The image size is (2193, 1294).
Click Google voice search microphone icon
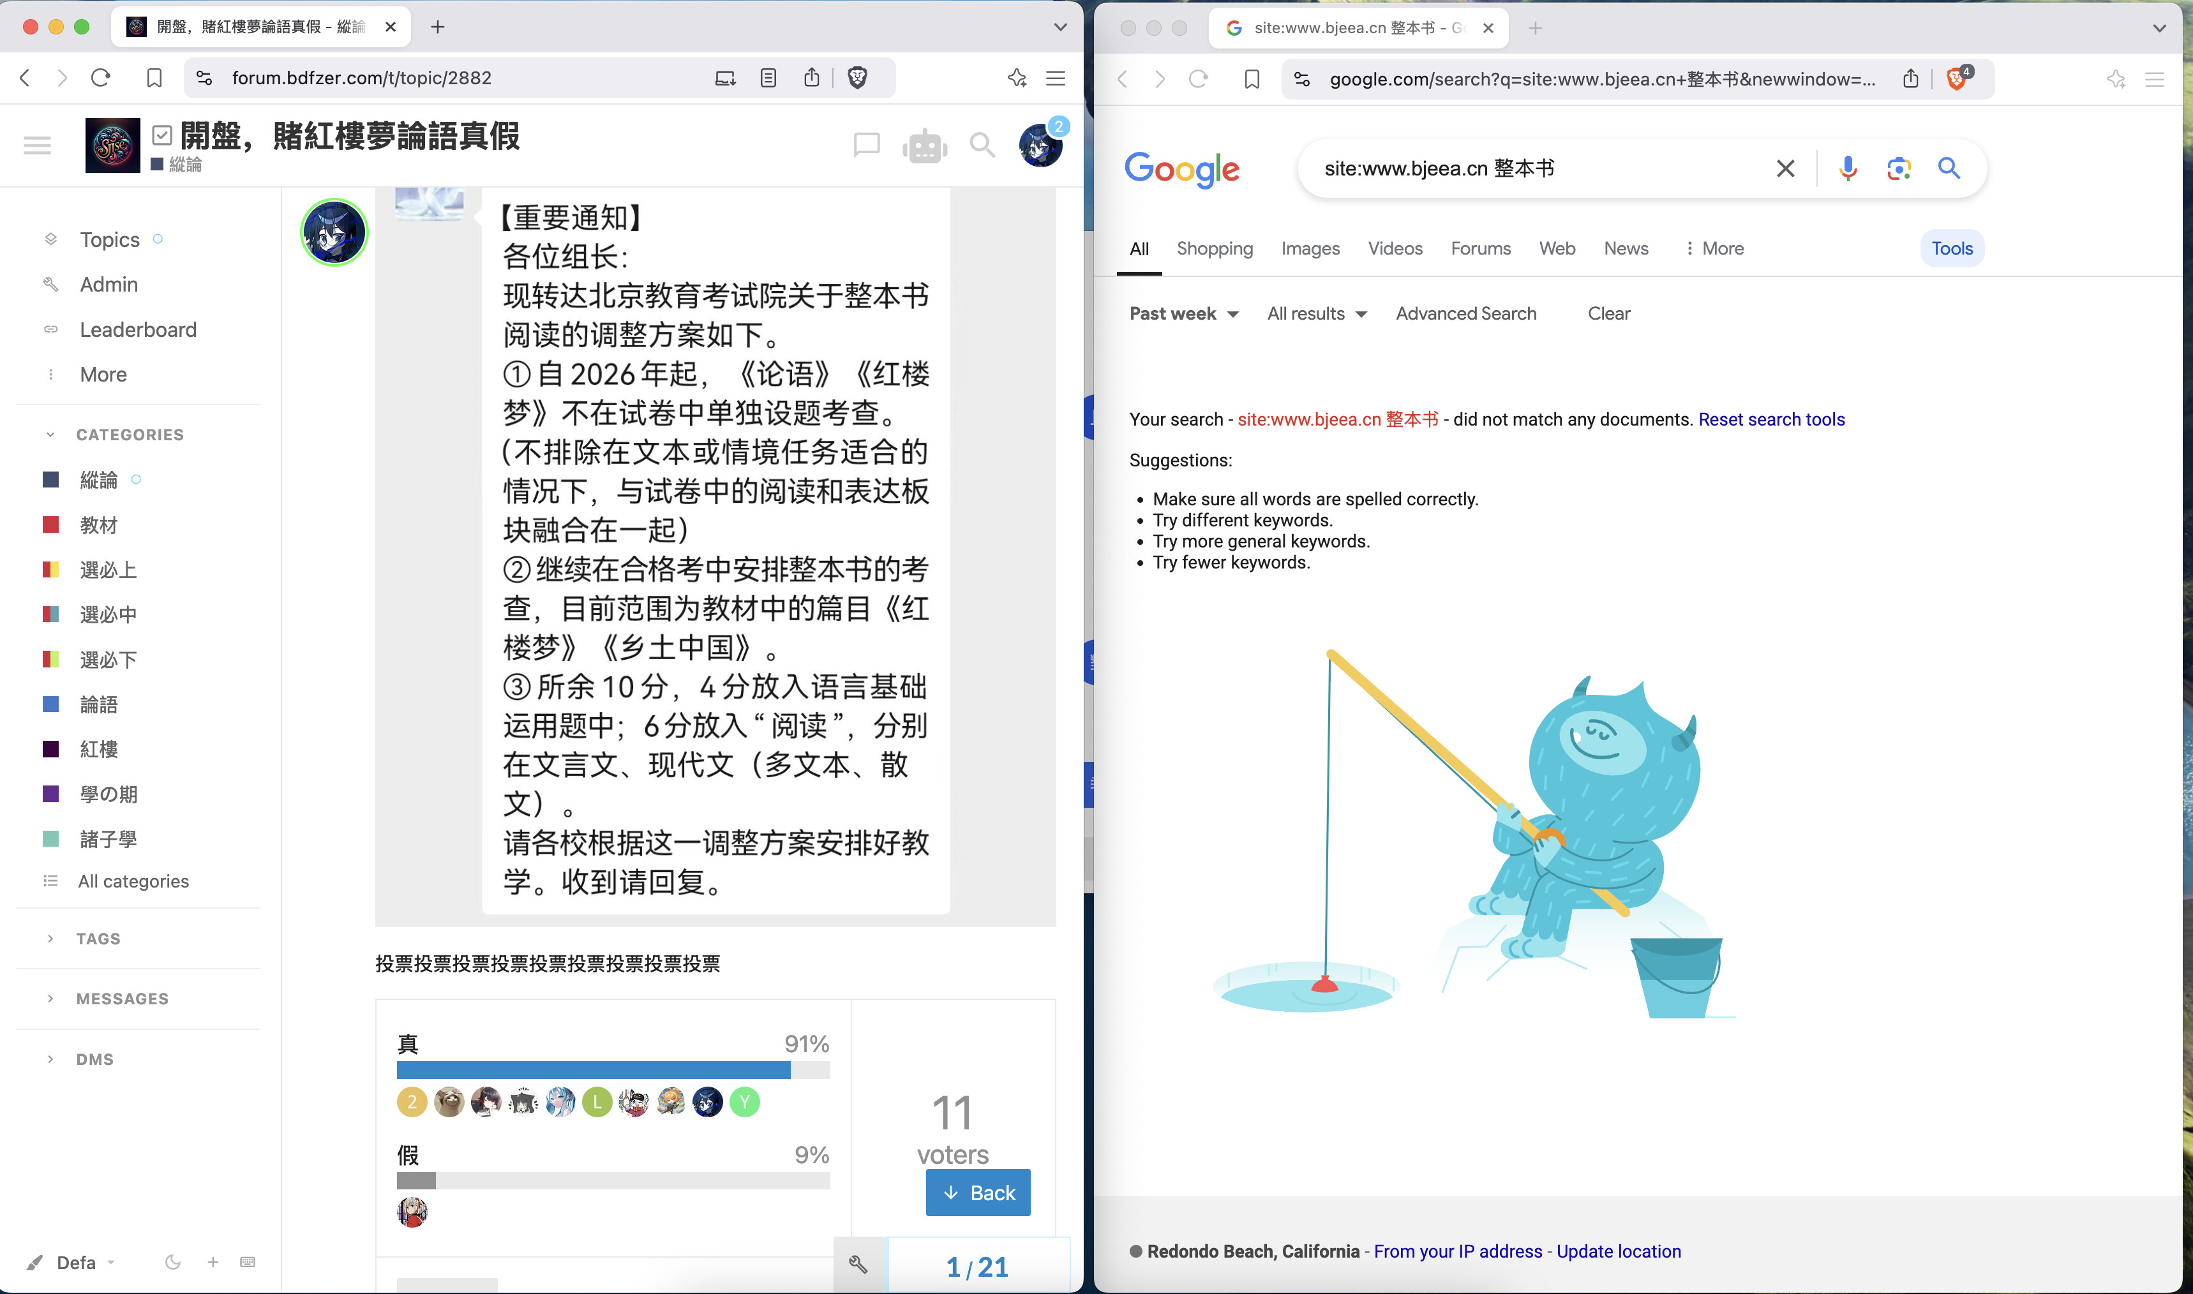click(1847, 168)
